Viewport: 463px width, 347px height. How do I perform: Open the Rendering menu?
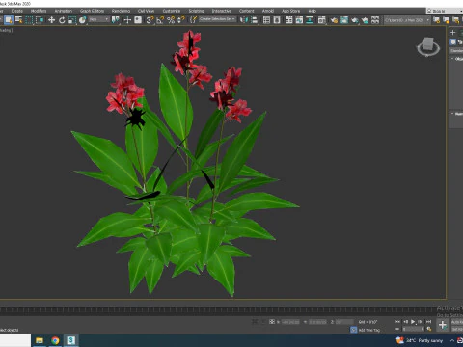coord(121,11)
